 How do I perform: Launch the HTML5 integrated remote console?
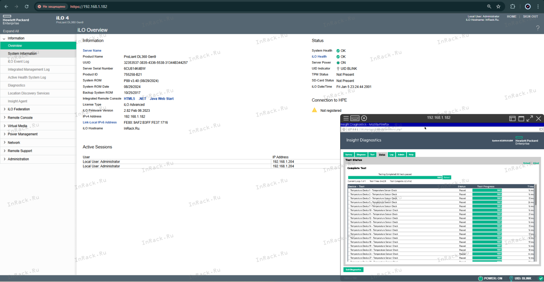(129, 99)
